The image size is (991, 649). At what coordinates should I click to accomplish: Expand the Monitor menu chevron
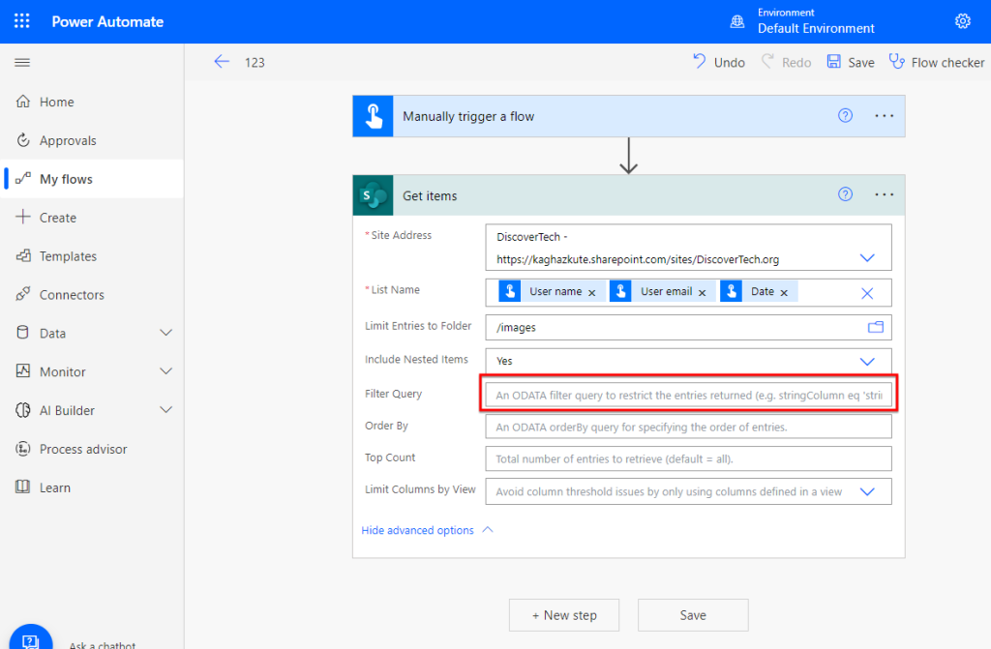(165, 371)
